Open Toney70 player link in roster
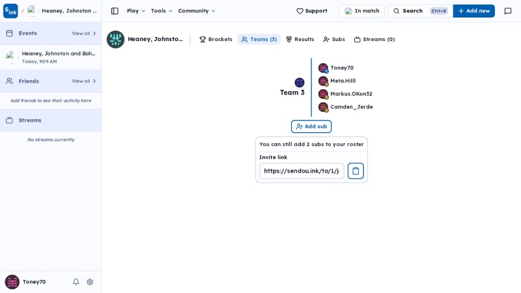521x293 pixels. pos(342,68)
